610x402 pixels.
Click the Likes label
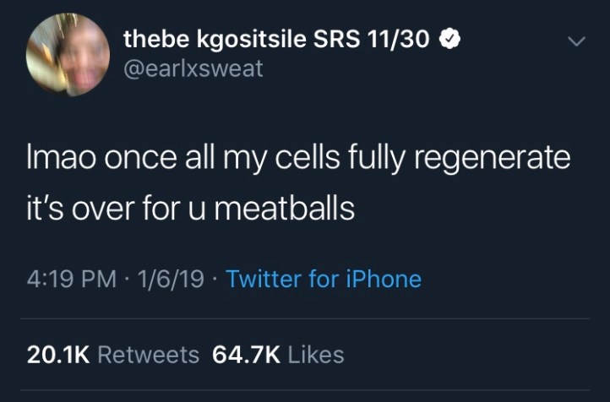point(316,354)
